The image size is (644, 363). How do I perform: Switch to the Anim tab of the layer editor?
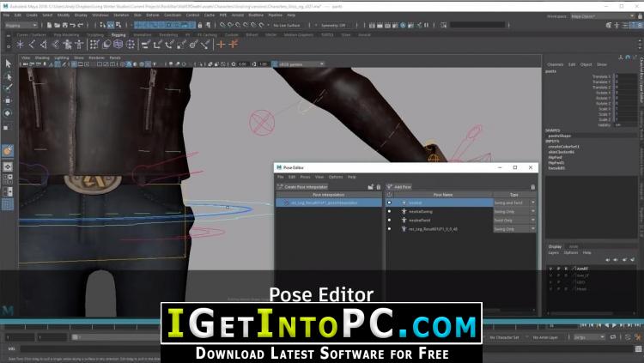pyautogui.click(x=574, y=246)
